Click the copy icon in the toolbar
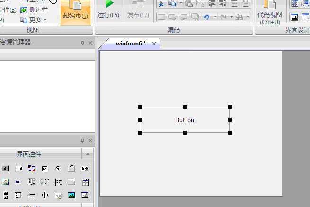 pos(172,3)
